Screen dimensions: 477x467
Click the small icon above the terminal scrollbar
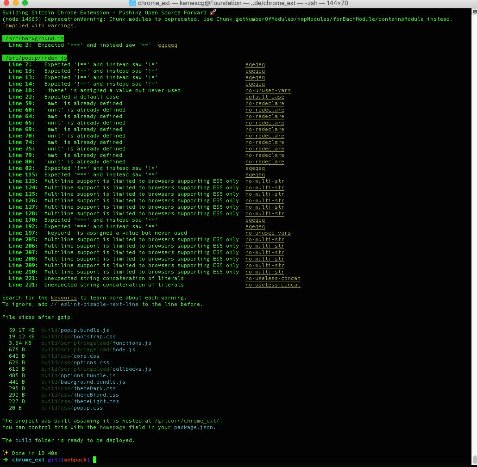click(x=475, y=12)
